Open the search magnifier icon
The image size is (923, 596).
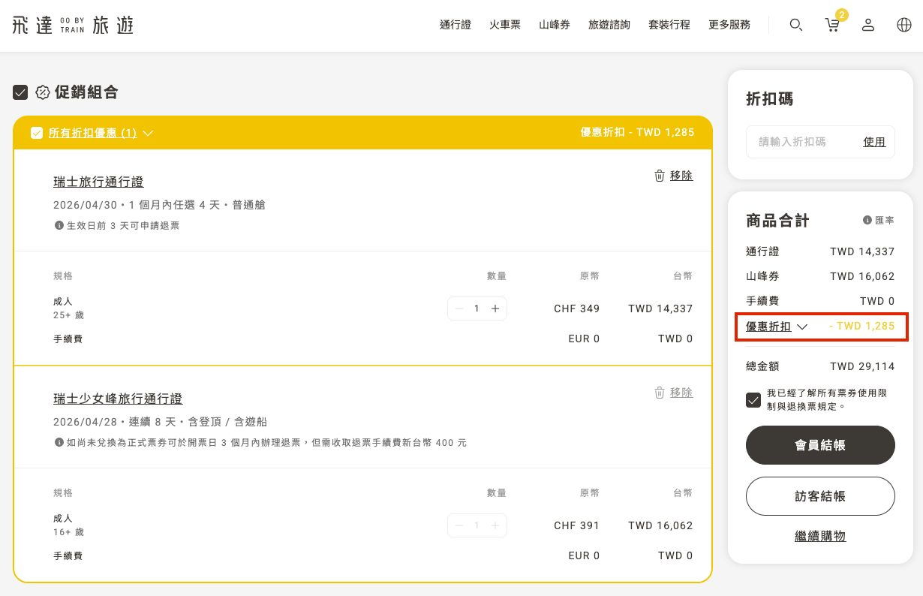(x=796, y=25)
